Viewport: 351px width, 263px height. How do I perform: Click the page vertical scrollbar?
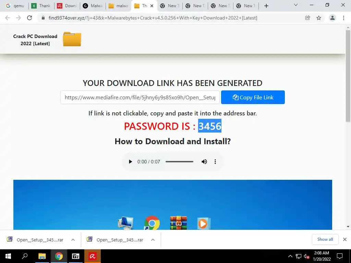pos(348,76)
